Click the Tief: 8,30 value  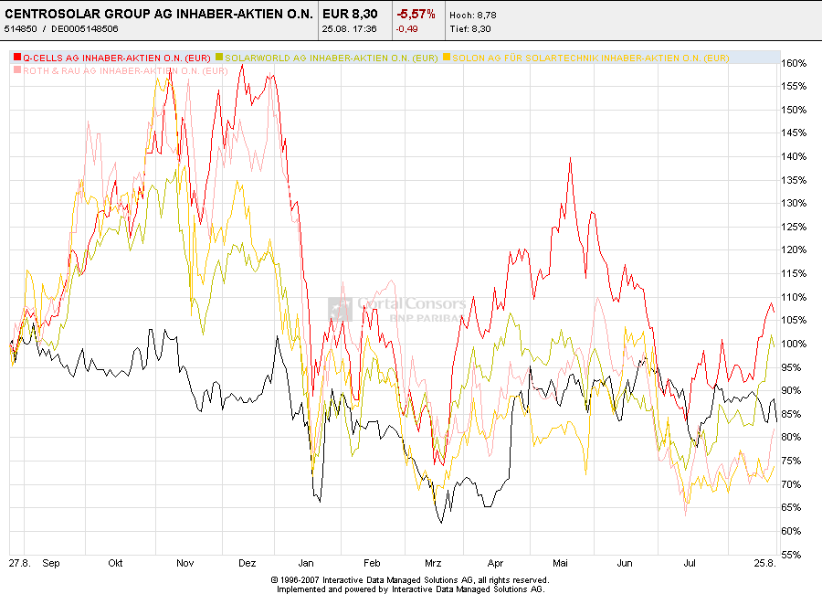[x=470, y=29]
